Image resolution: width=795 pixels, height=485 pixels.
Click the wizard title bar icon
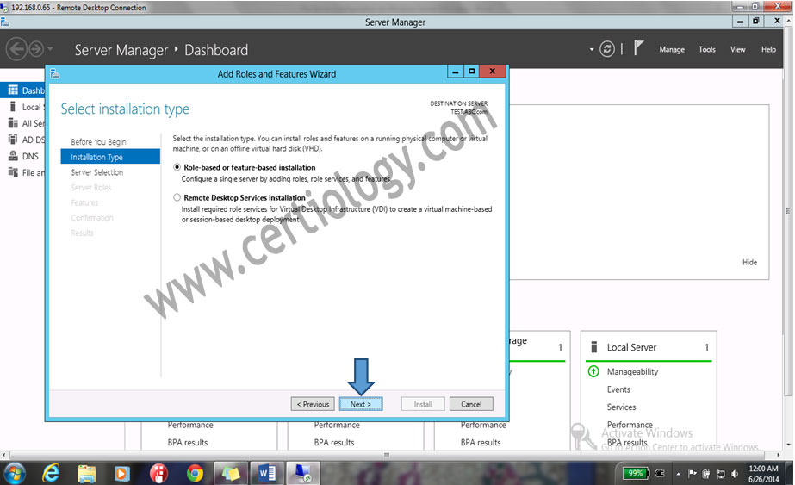[x=55, y=74]
